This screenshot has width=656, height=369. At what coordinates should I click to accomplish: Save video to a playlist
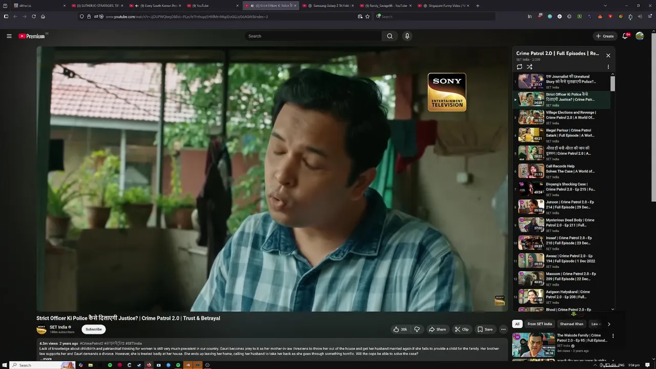(x=485, y=330)
